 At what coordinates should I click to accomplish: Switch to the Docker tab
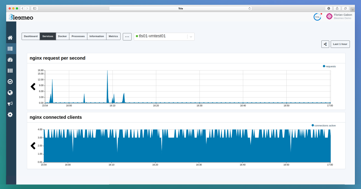[x=62, y=36]
